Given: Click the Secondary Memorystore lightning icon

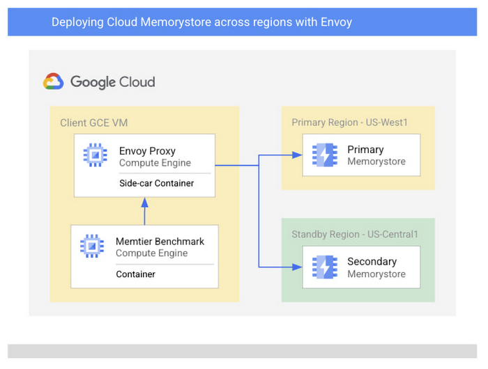Looking at the screenshot, I should pos(325,267).
